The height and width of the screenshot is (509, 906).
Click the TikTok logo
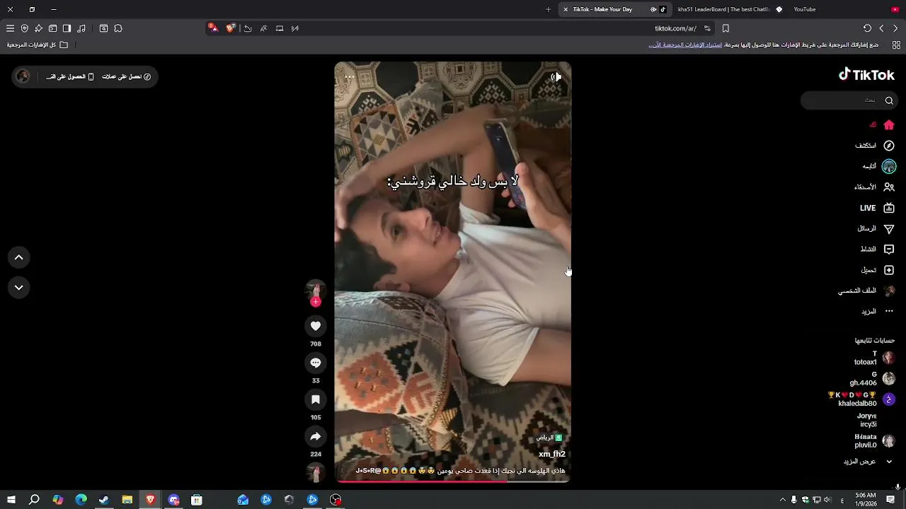coord(866,74)
